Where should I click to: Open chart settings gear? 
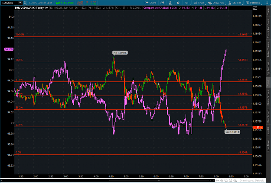[x=178, y=3]
